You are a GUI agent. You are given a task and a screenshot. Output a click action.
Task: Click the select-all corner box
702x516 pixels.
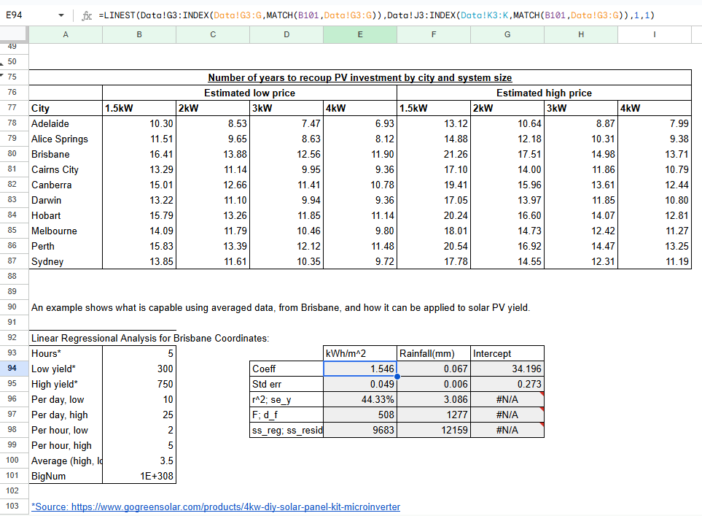pyautogui.click(x=14, y=34)
